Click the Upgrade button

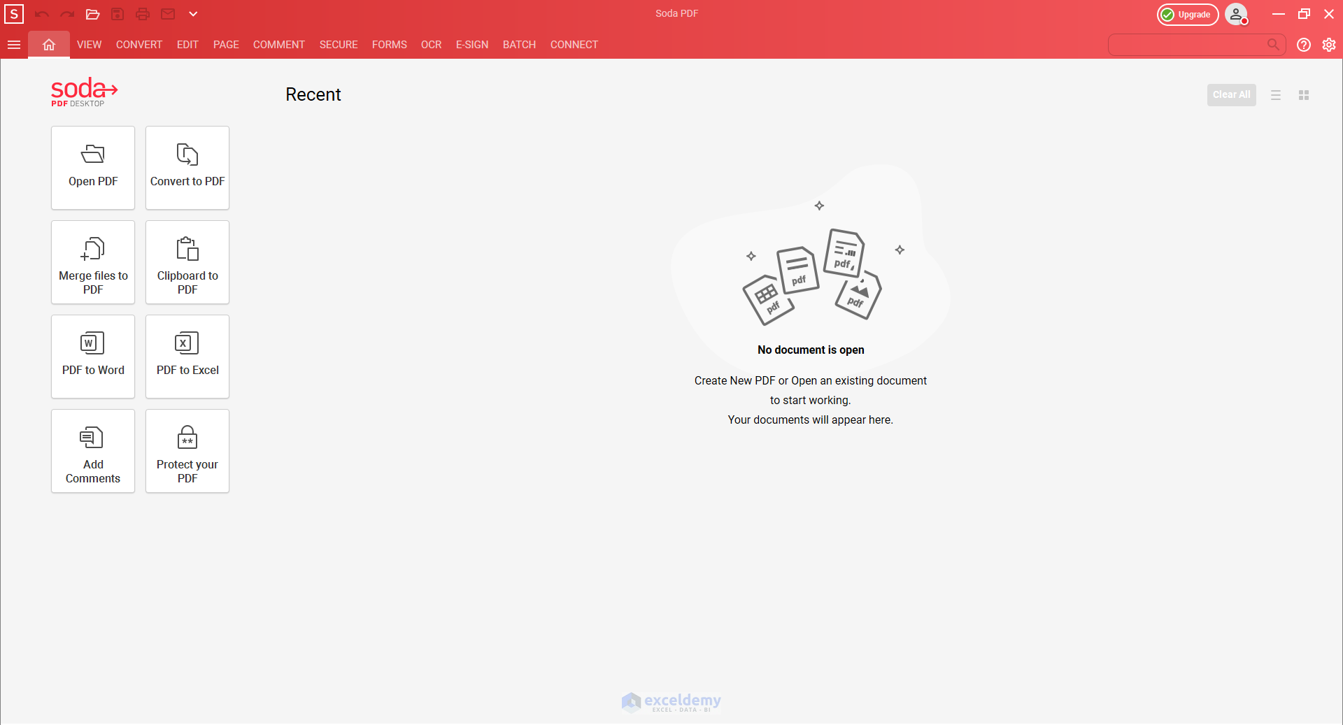1188,15
